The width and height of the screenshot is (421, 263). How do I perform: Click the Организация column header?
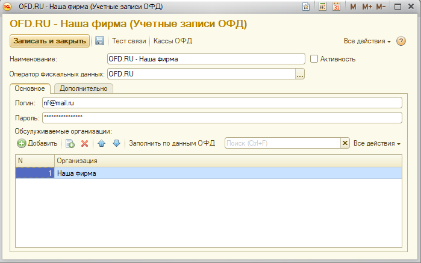click(228, 161)
